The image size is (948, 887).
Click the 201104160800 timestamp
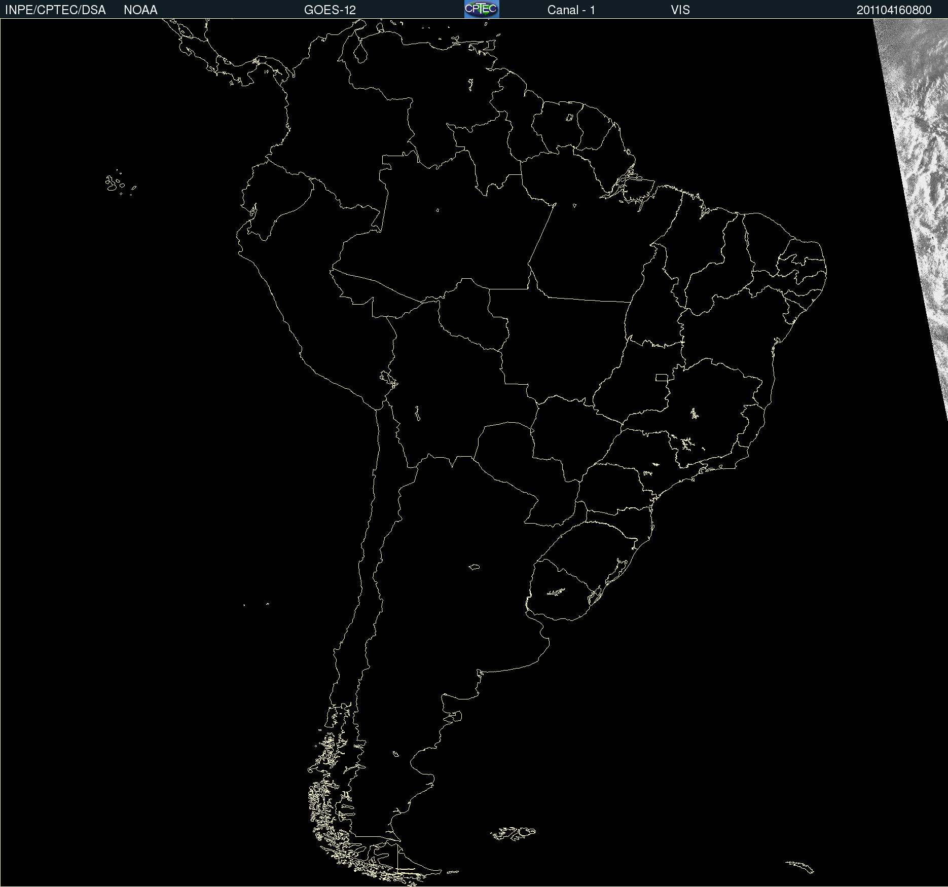pyautogui.click(x=894, y=10)
